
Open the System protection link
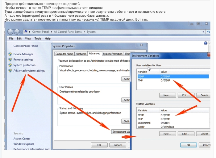pyautogui.click(x=24, y=65)
